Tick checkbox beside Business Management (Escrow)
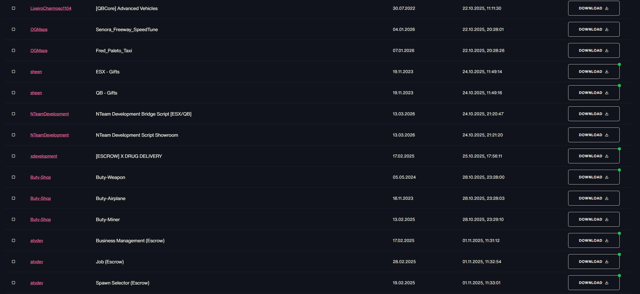Viewport: 640px width, 294px height. click(13, 240)
